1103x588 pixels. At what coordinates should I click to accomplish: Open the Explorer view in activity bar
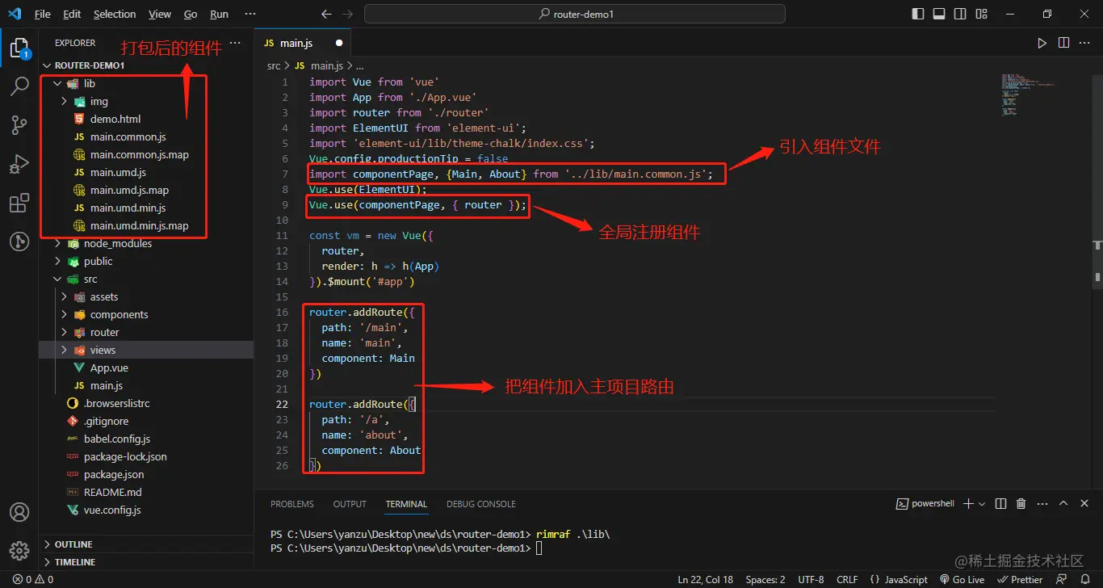tap(19, 48)
